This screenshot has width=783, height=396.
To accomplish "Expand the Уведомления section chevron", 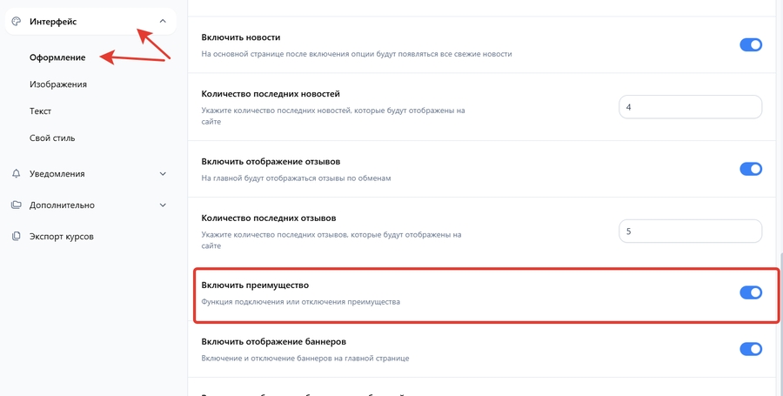I will (x=163, y=173).
